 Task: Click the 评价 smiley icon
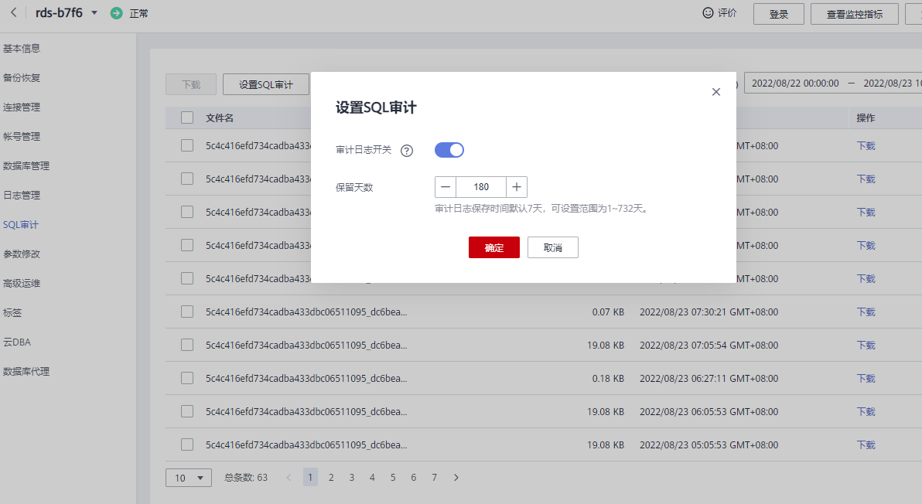click(708, 13)
